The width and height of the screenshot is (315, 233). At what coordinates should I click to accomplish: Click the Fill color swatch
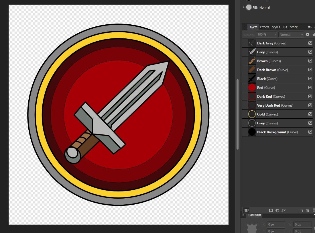[x=249, y=7]
